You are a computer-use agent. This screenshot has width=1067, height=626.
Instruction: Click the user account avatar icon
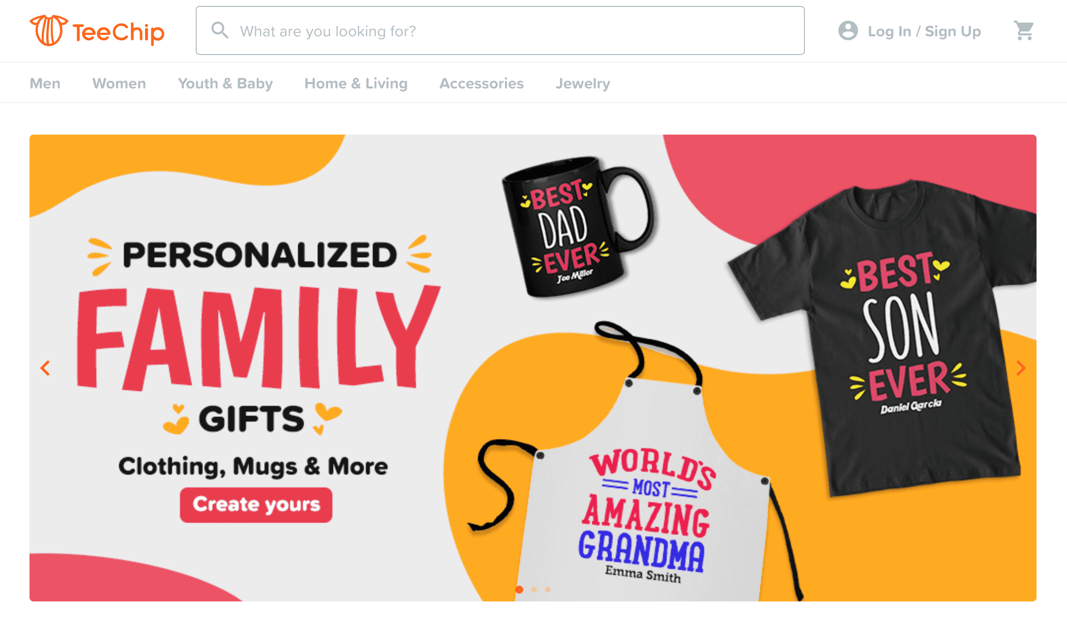(x=848, y=30)
